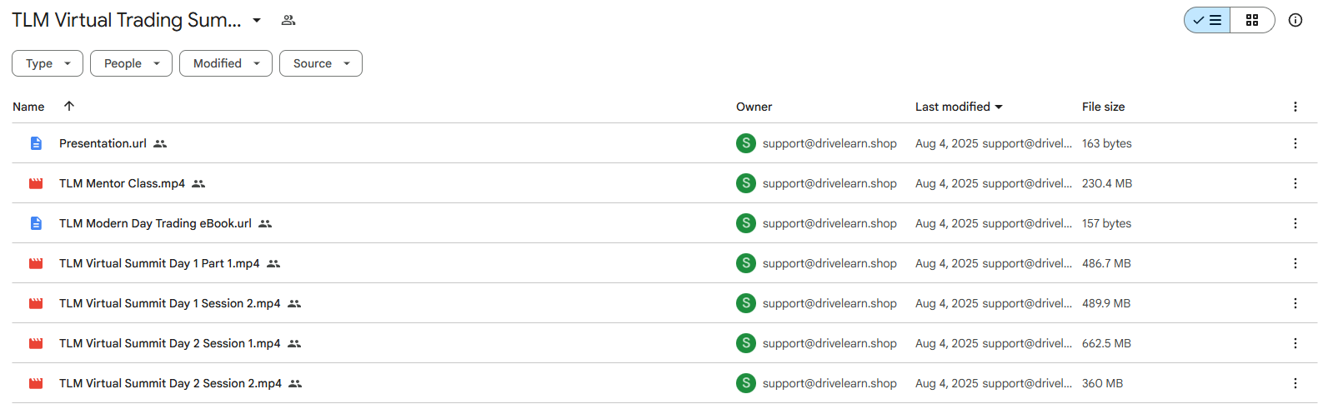Expand the folder title dropdown arrow
1333x414 pixels.
tap(257, 20)
